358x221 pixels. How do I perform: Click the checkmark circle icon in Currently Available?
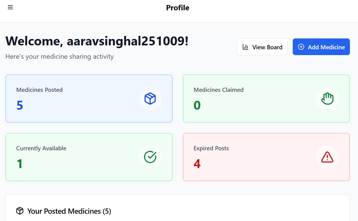click(150, 157)
